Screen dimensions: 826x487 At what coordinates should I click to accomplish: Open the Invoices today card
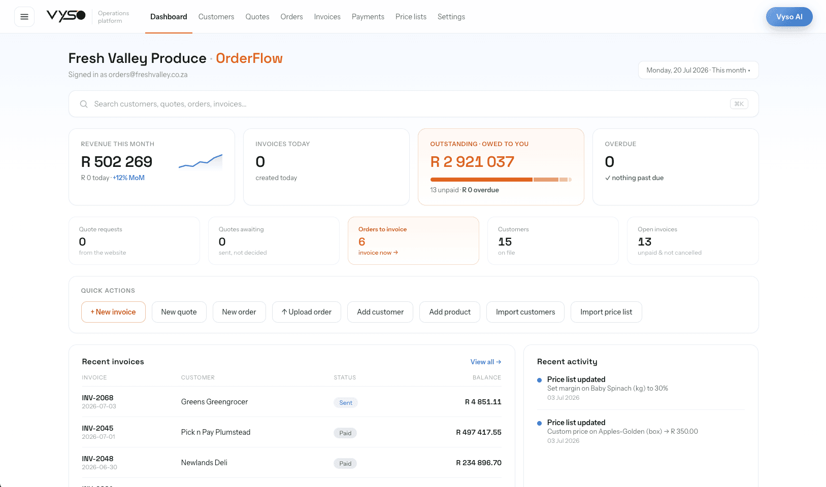tap(326, 167)
